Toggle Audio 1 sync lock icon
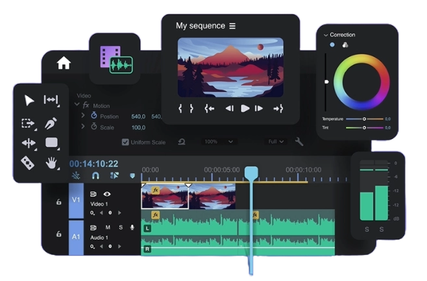Viewport: 427px width, 281px height. pyautogui.click(x=93, y=227)
